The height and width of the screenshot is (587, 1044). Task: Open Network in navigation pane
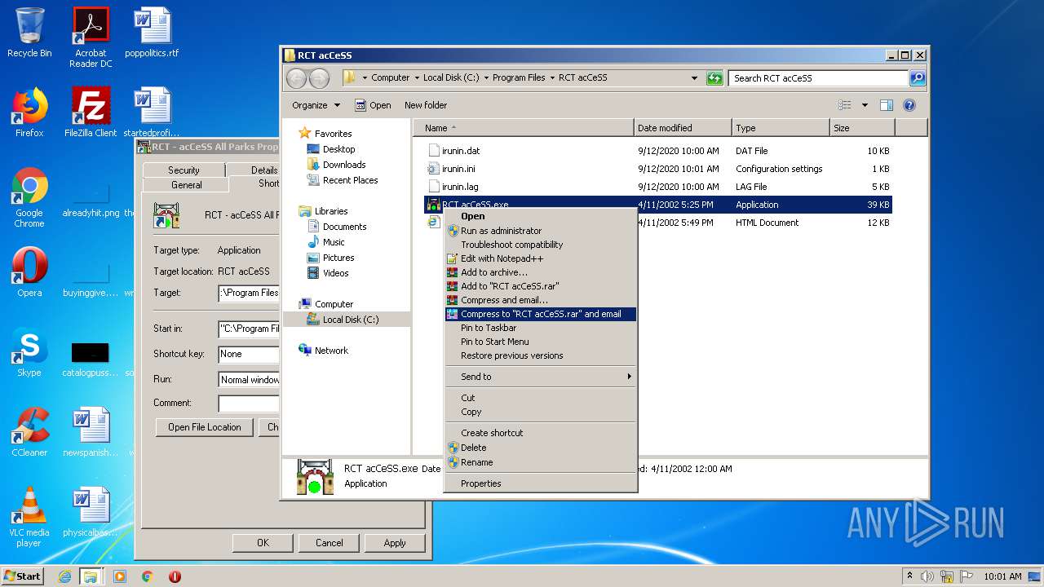pos(331,351)
